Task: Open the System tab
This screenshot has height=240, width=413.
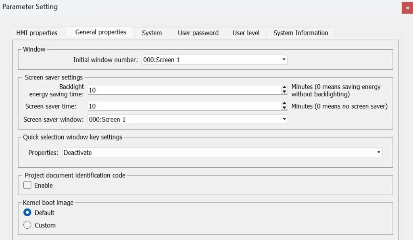Action: click(x=152, y=33)
